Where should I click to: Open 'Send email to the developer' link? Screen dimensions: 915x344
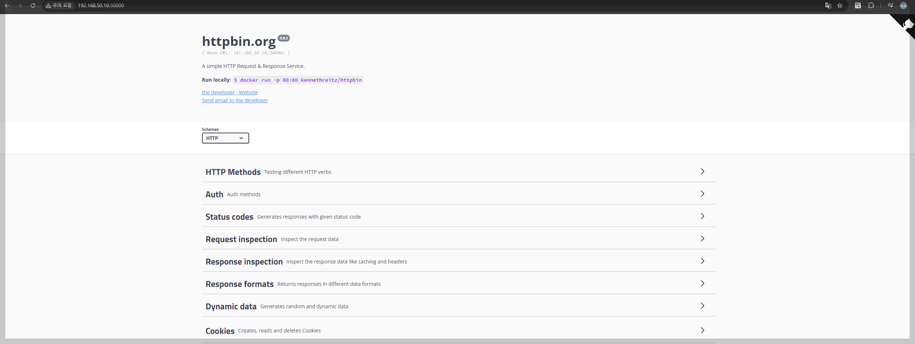[x=235, y=100]
